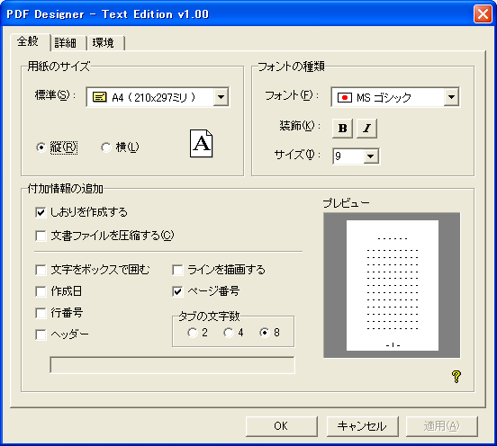The width and height of the screenshot is (497, 446).
Task: Enable 文書ファイルを圧縮する(C) checkbox
Action: pyautogui.click(x=41, y=236)
